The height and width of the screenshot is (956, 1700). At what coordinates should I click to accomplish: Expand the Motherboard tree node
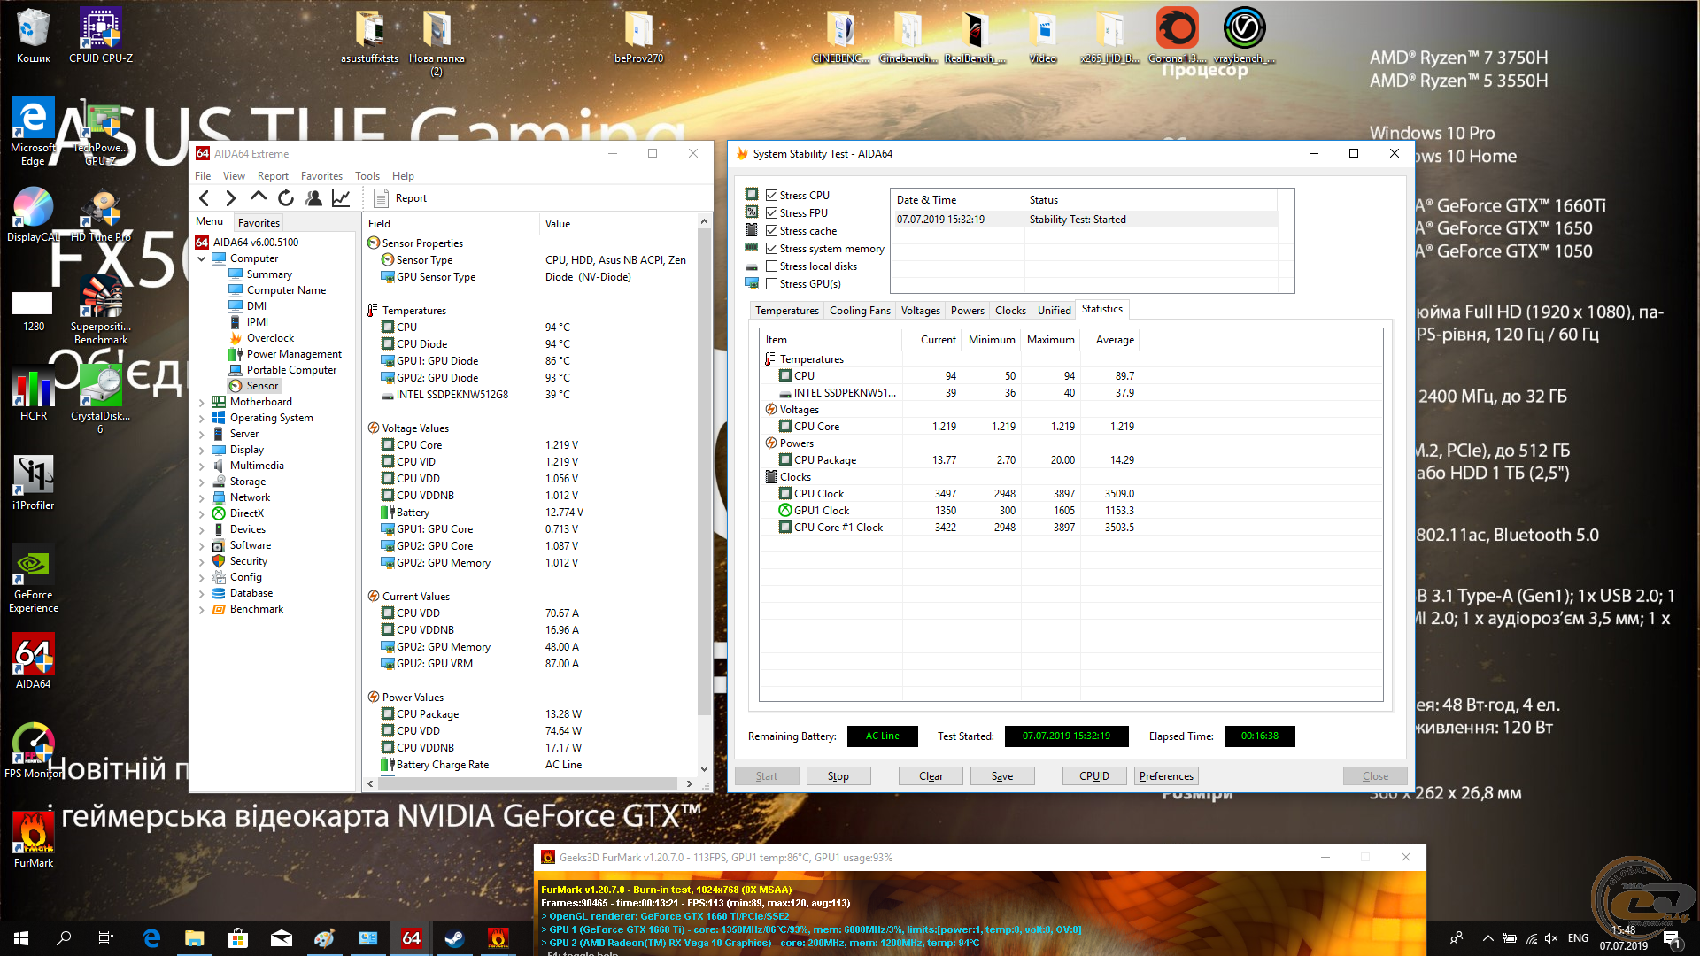(x=202, y=402)
